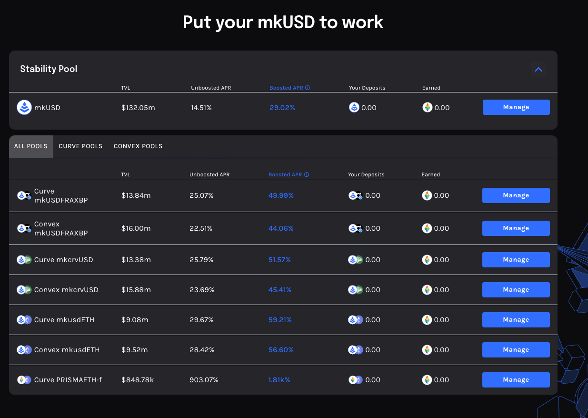Click the Curve mkcrvUSD pool pair icon
Viewport: 588px width, 418px height.
[24, 260]
